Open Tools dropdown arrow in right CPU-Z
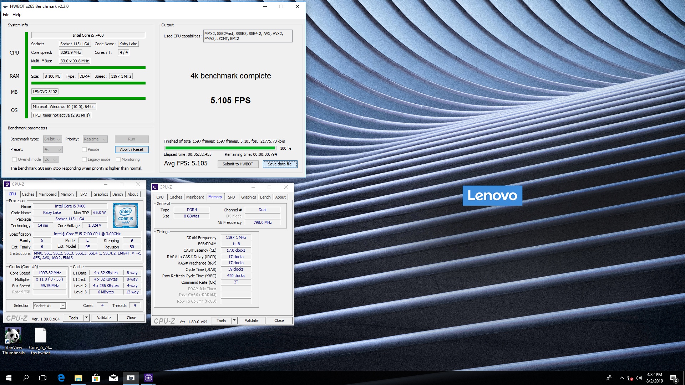The height and width of the screenshot is (385, 685). pos(234,320)
